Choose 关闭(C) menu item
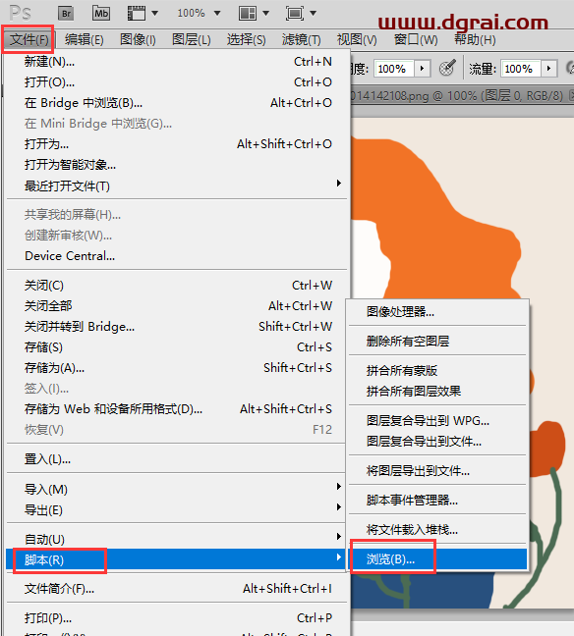 coord(177,286)
